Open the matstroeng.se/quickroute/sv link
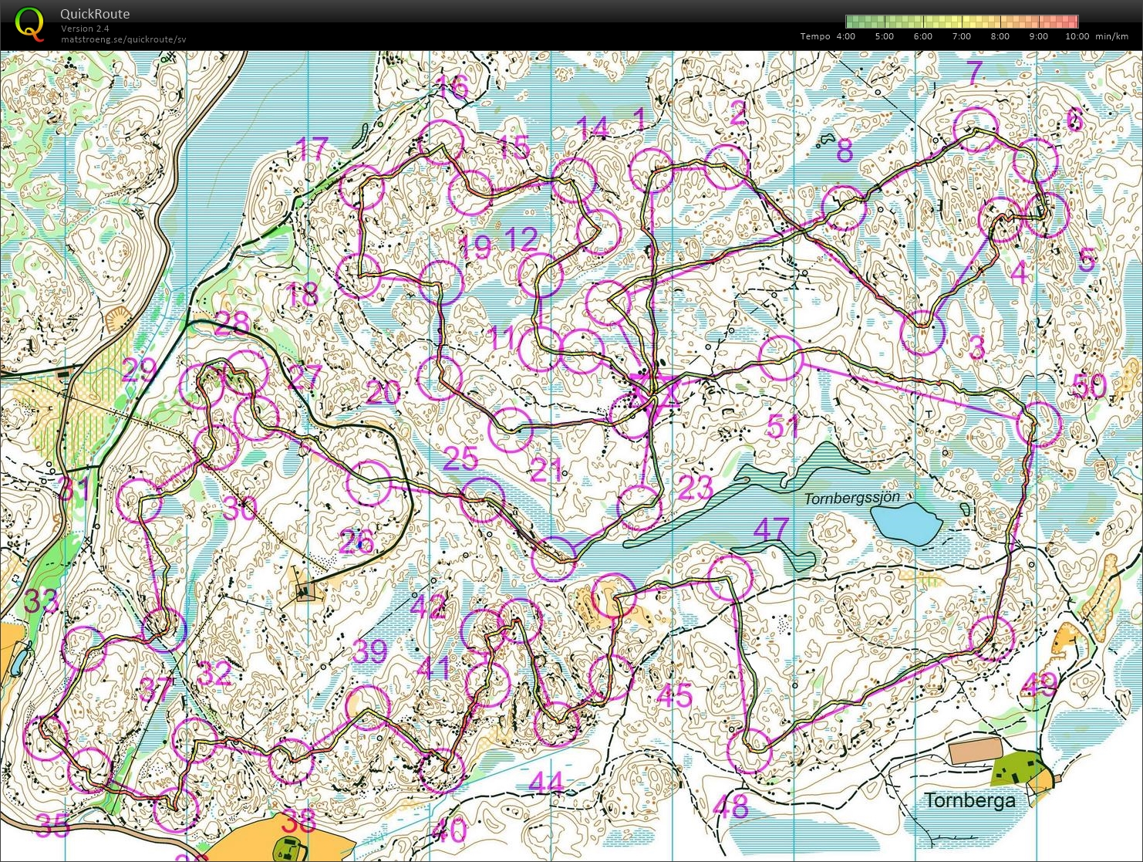The height and width of the screenshot is (862, 1143). pos(123,39)
